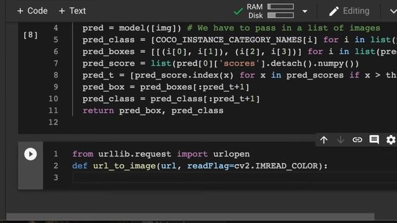Click the empty line 3 in editor
397x223 pixels.
234,178
